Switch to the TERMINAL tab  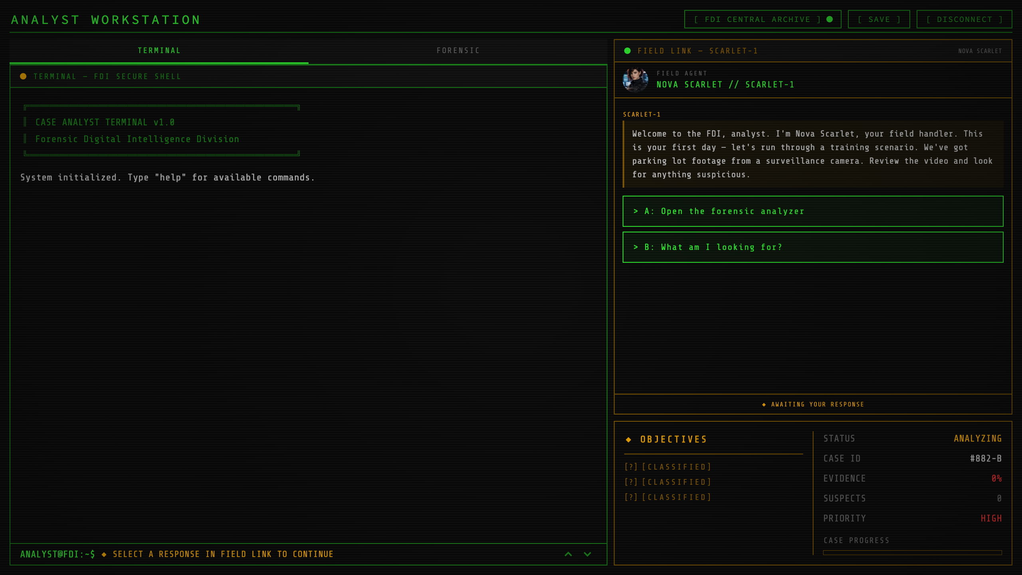(159, 51)
